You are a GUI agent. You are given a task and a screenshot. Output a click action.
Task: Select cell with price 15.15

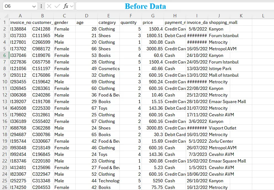pos(153,101)
